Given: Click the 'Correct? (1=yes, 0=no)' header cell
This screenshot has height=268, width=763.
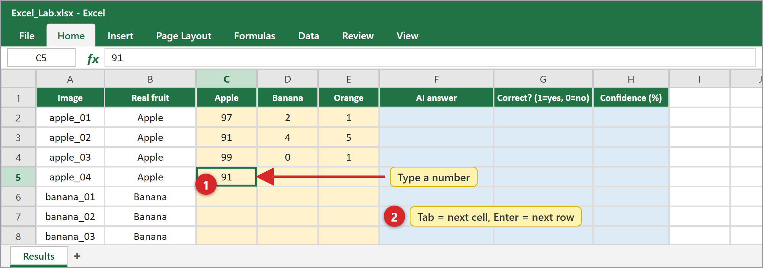Looking at the screenshot, I should [543, 98].
